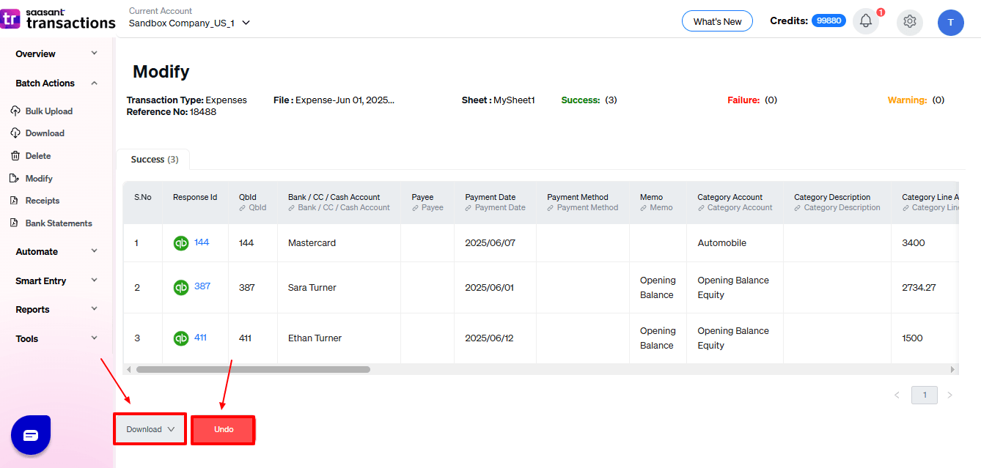Open the response ID 144 link
Screen dimensions: 981x468
point(202,242)
